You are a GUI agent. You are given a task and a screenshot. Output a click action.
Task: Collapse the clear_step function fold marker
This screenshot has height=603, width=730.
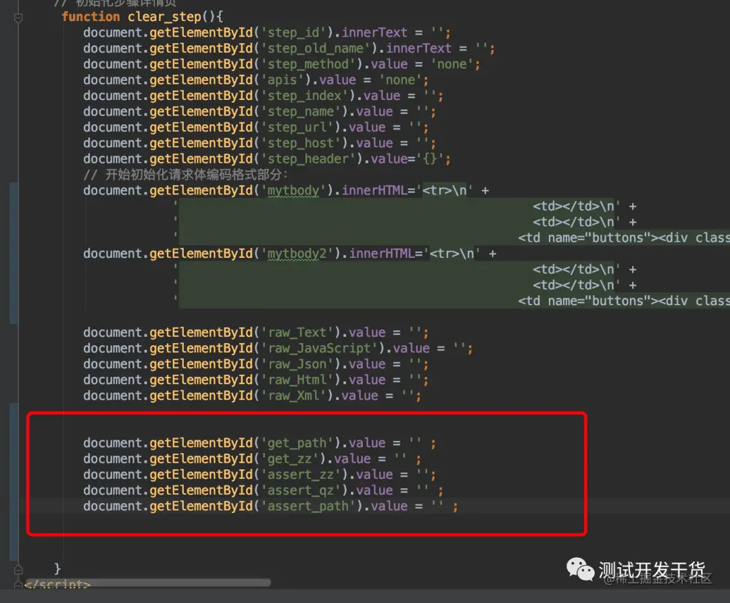(18, 18)
